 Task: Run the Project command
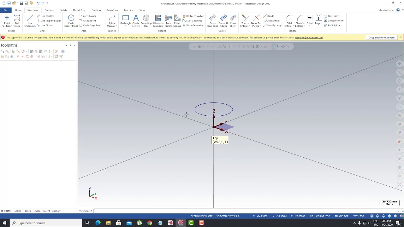pyautogui.click(x=318, y=20)
